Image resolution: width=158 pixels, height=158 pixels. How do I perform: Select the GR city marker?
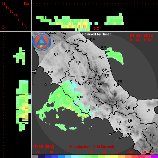[x=50, y=75]
